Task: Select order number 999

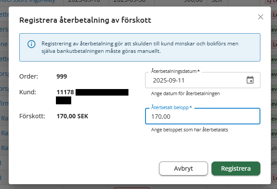Action: coord(62,76)
